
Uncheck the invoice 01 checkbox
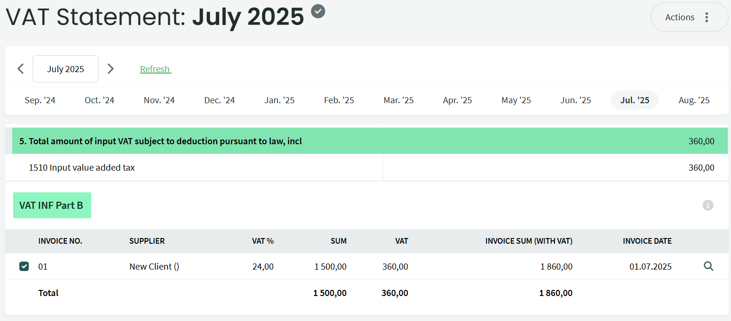coord(24,266)
